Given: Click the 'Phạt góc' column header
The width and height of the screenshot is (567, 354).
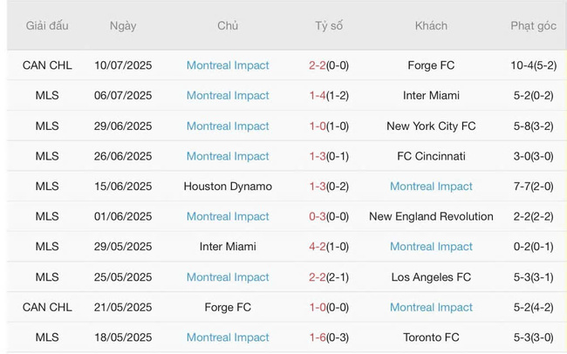Looking at the screenshot, I should pyautogui.click(x=533, y=26).
